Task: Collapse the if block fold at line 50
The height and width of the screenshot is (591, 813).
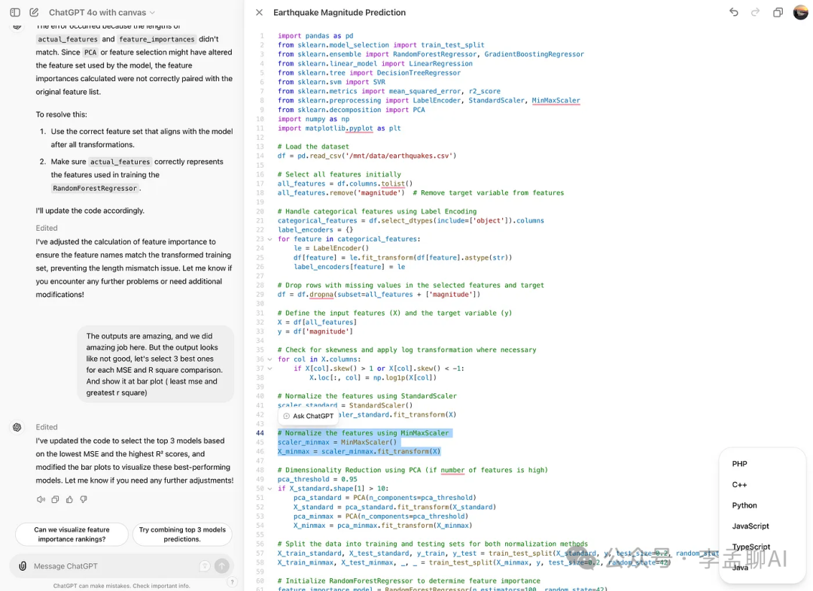Action: tap(269, 489)
